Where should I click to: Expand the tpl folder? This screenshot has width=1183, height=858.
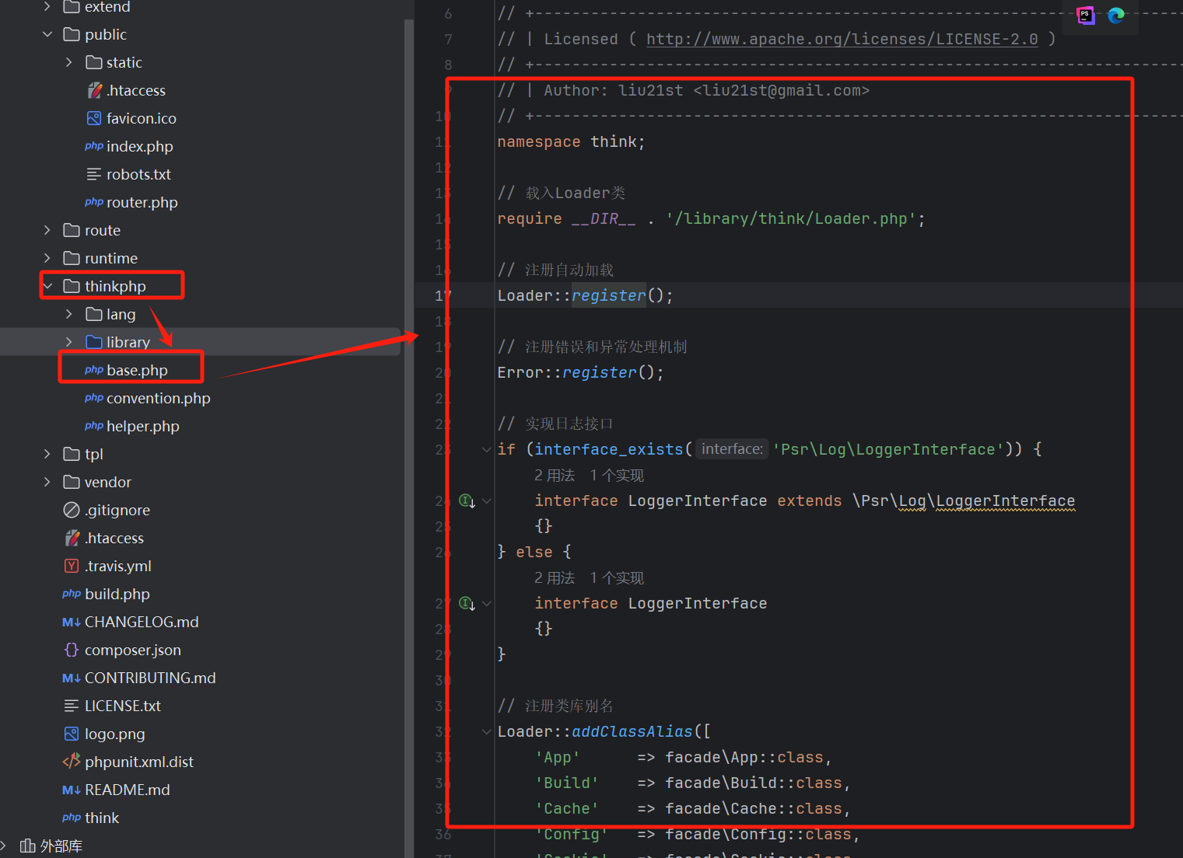pos(47,454)
